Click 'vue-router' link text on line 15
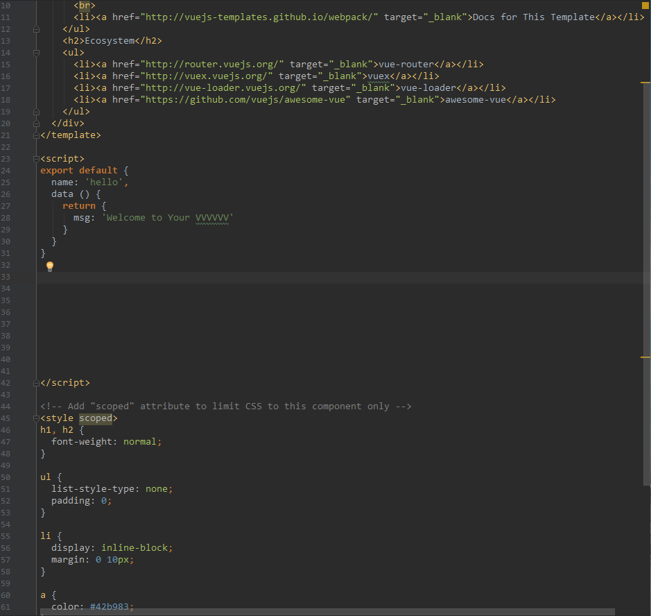The width and height of the screenshot is (651, 616). point(406,65)
